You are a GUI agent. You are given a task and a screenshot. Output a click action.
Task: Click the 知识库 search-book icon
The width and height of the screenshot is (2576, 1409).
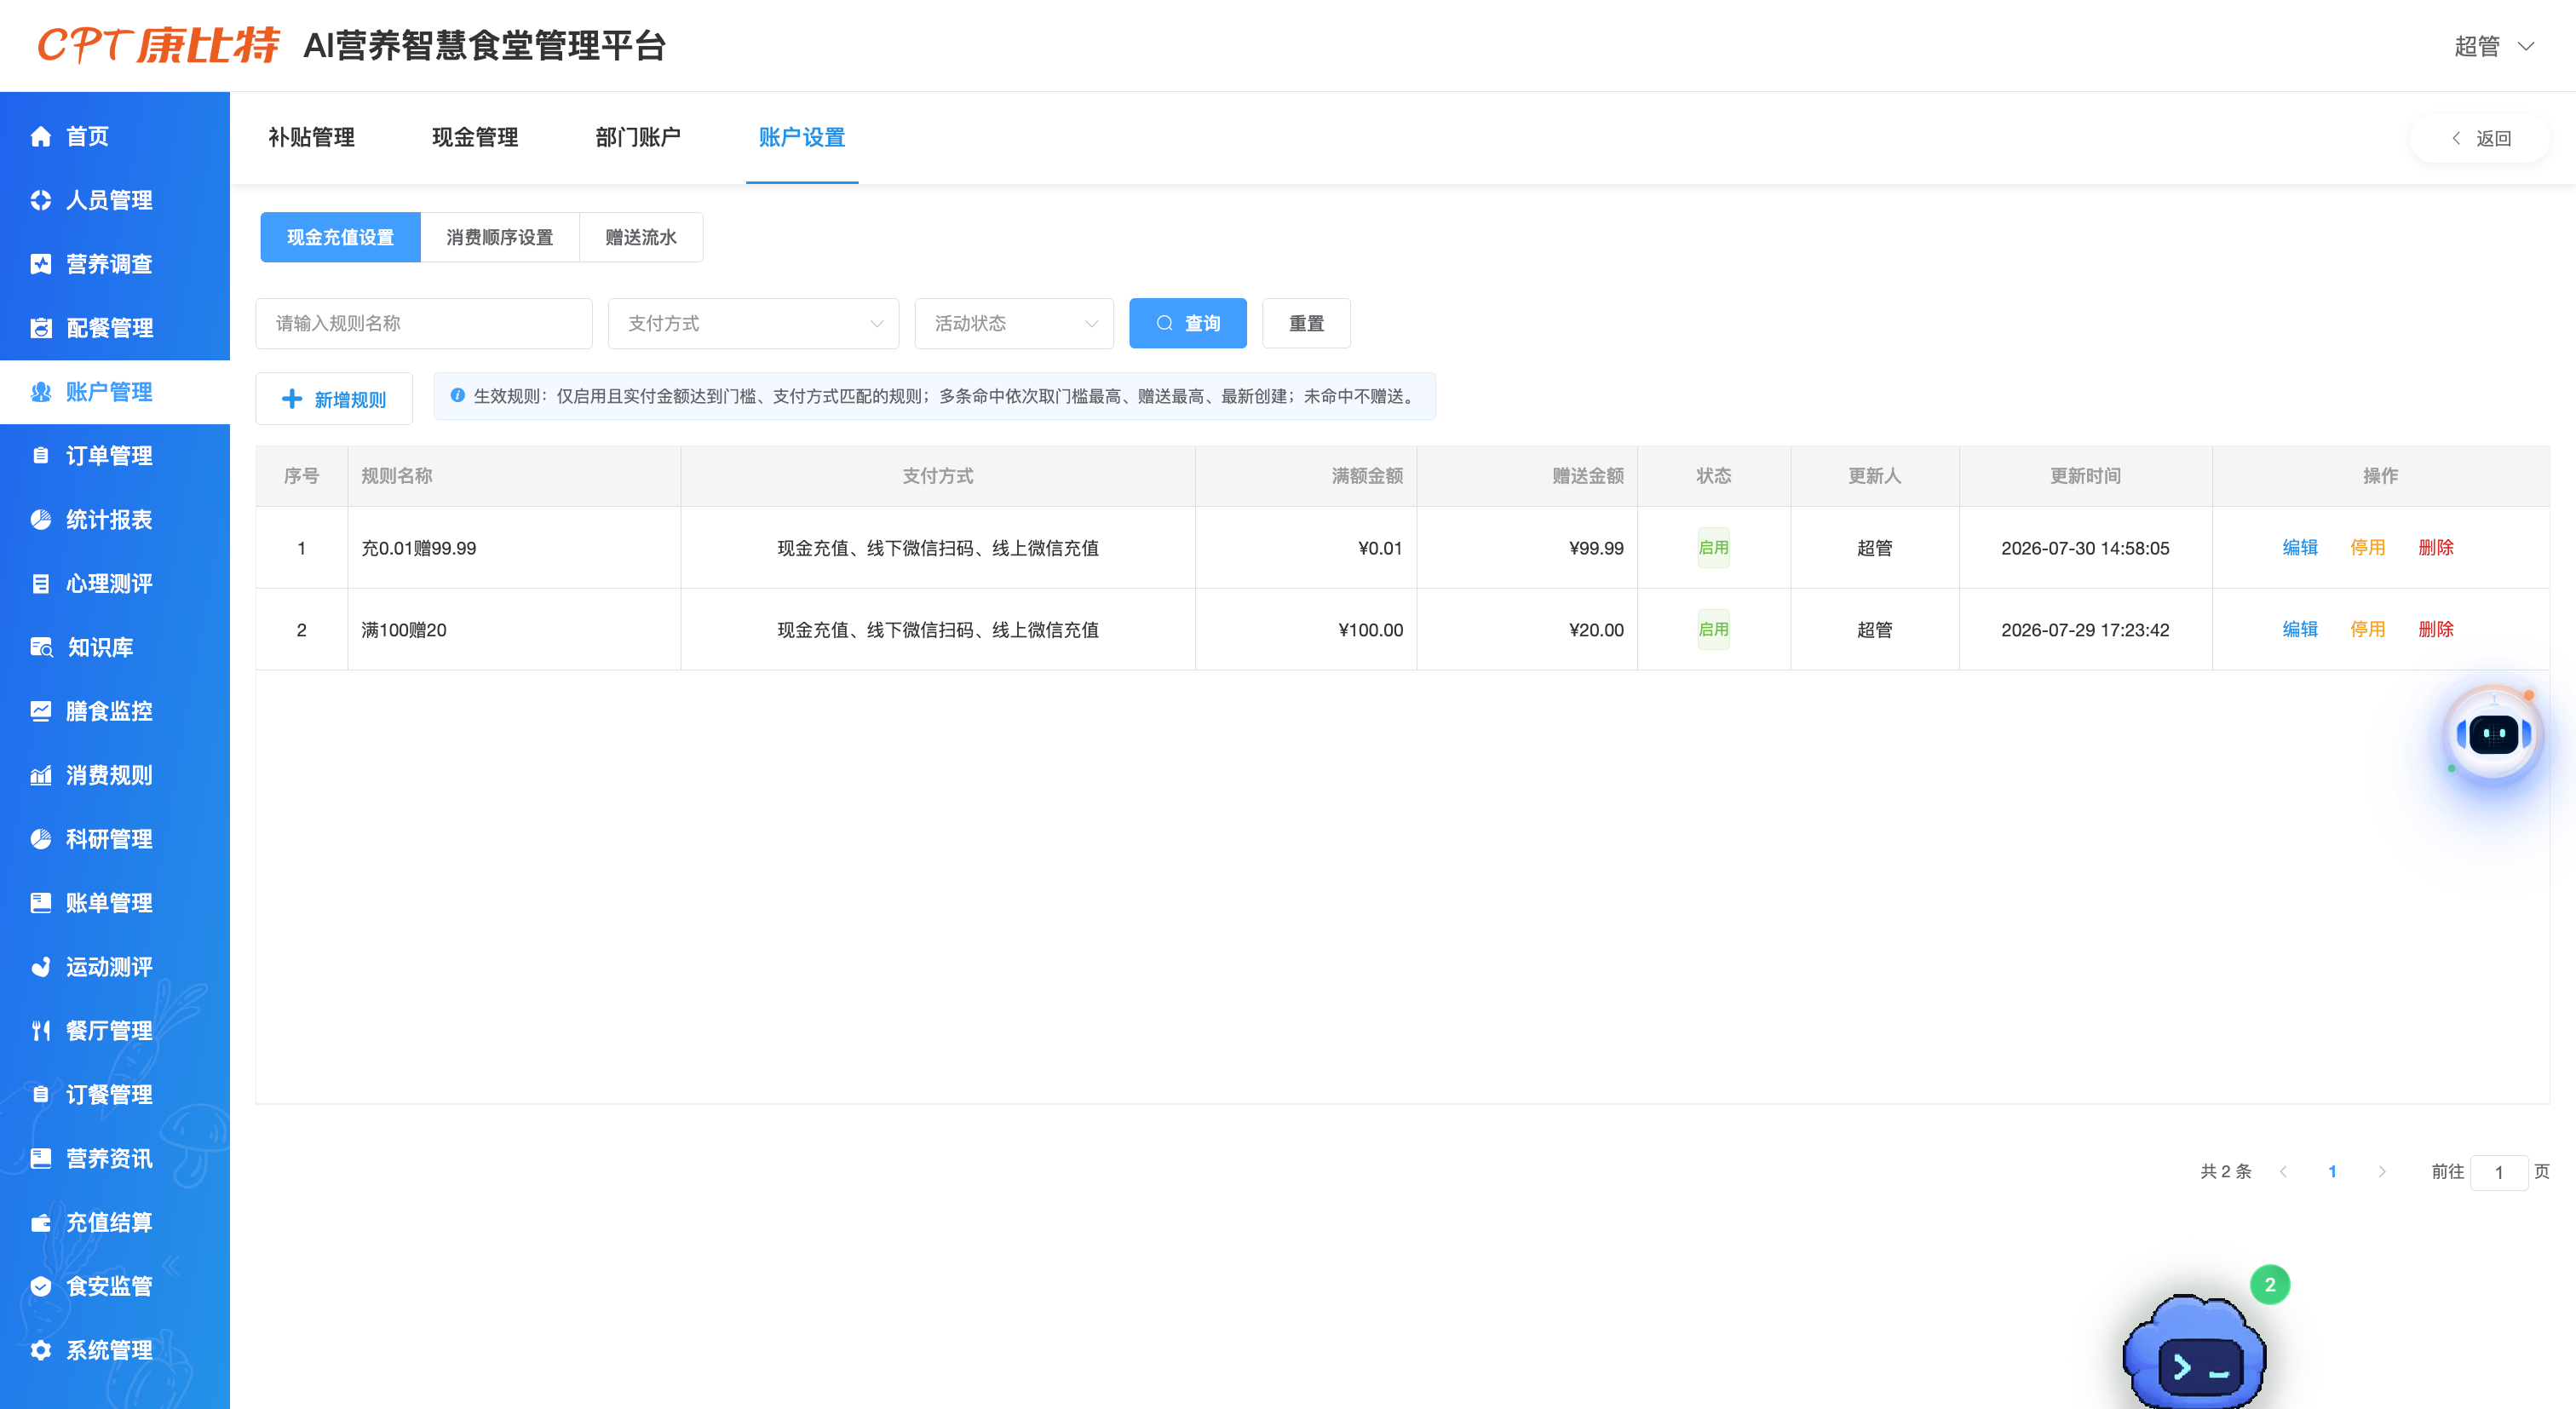pyautogui.click(x=41, y=647)
